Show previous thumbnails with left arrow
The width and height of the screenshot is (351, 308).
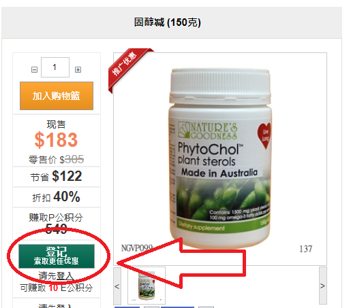(x=117, y=286)
